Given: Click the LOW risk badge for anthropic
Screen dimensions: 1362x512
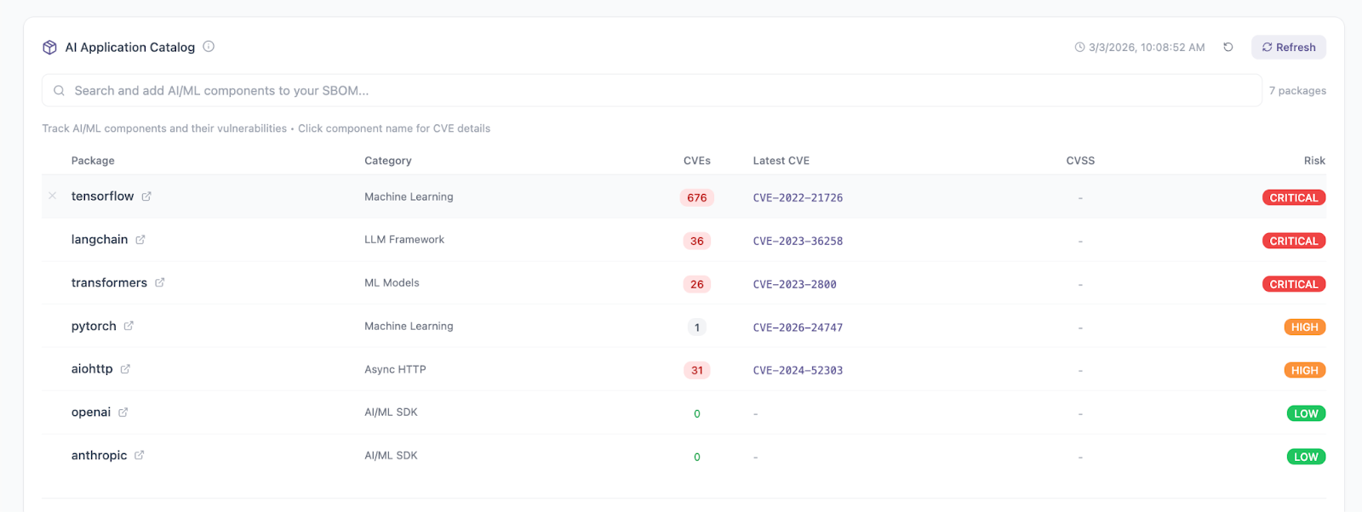Looking at the screenshot, I should (x=1306, y=458).
